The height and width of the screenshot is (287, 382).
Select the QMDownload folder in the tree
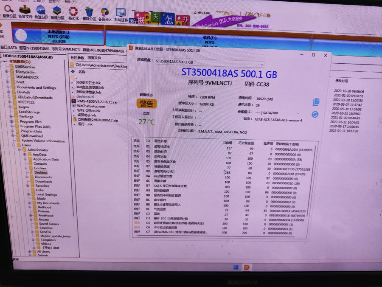32,136
